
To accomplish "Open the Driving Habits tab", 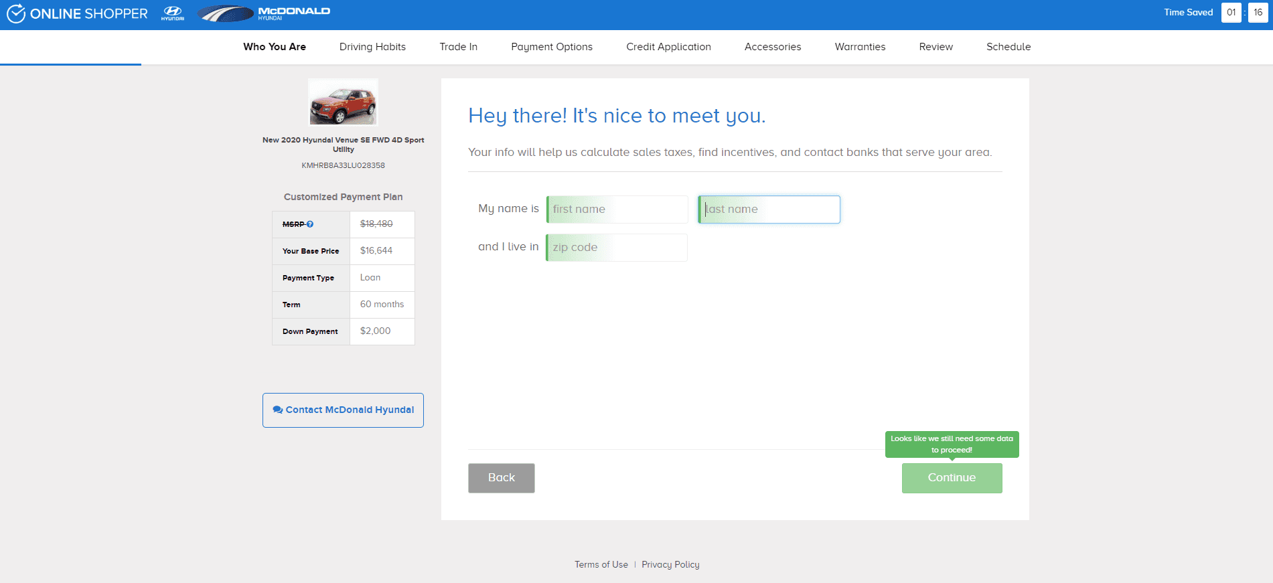I will (x=372, y=47).
